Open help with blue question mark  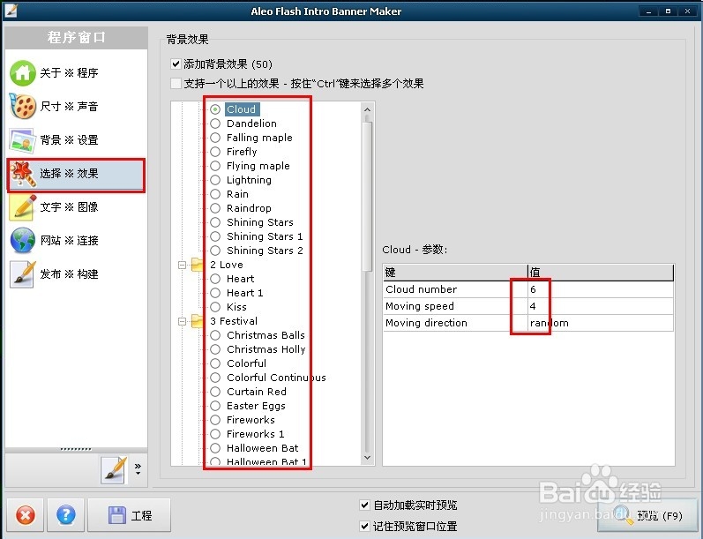[x=66, y=515]
